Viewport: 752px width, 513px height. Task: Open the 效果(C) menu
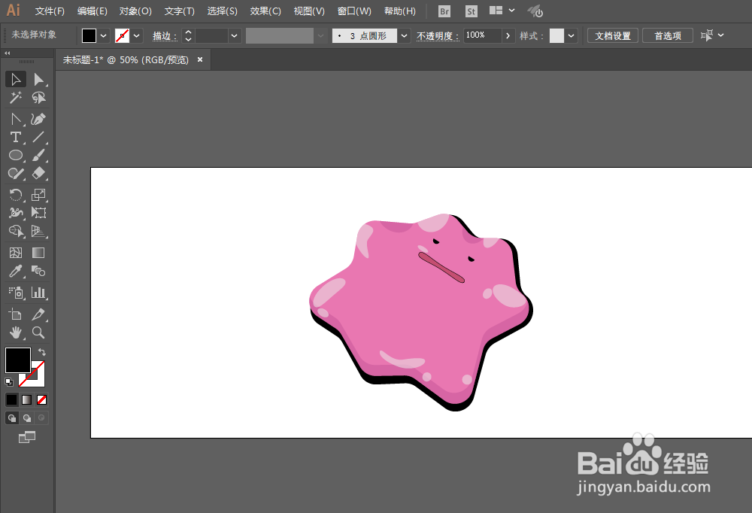click(x=265, y=11)
